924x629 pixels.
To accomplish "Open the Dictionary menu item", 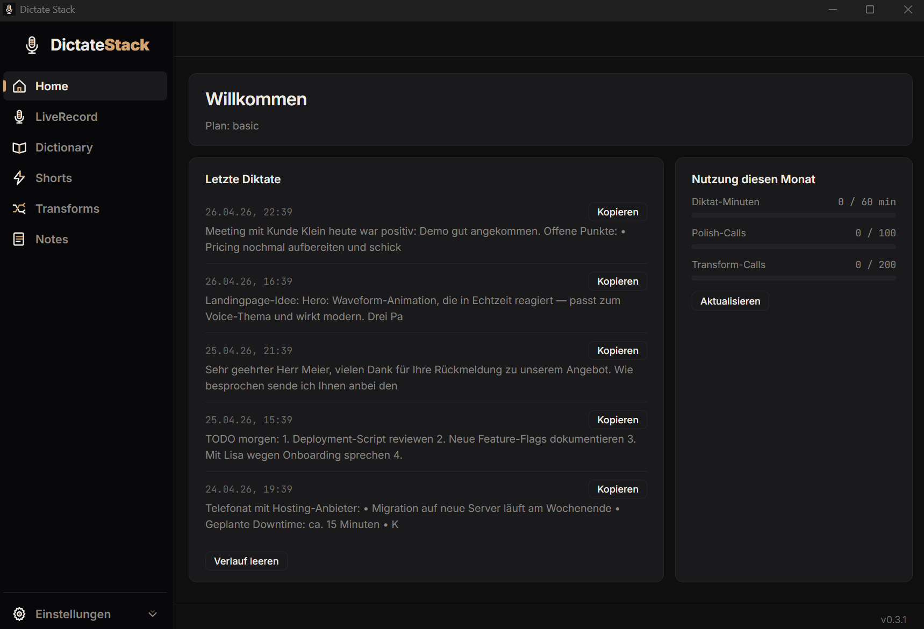I will pyautogui.click(x=85, y=147).
